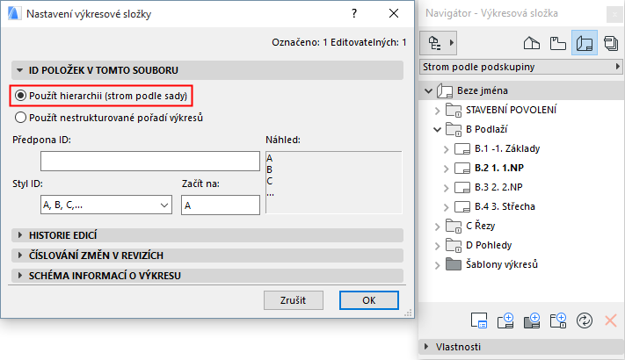Expand STAVEBNÍ POVOLENÍ folder chevron

coord(437,111)
